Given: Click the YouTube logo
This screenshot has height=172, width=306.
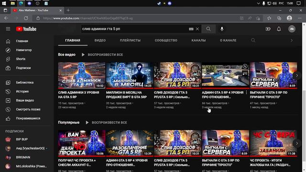Looking at the screenshot, I should pyautogui.click(x=26, y=29).
